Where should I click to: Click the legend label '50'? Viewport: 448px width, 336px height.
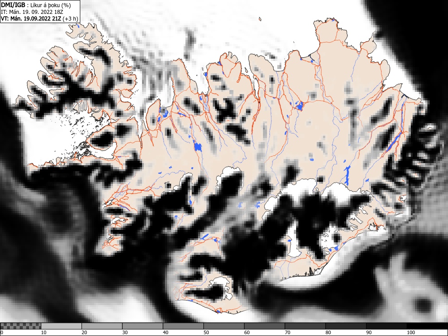[x=206, y=332]
